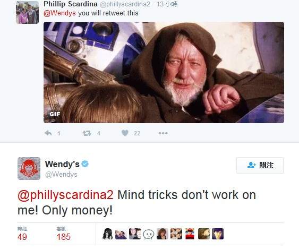Click Phillip Scardina's profile picture
299x250 pixels.
click(x=28, y=12)
